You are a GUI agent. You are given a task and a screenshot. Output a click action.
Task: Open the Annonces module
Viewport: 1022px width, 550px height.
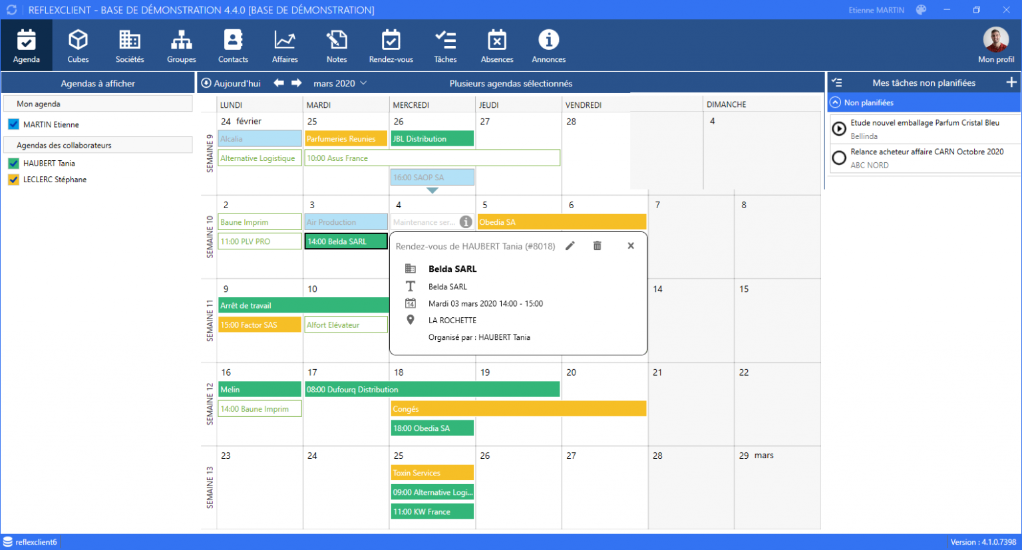549,46
